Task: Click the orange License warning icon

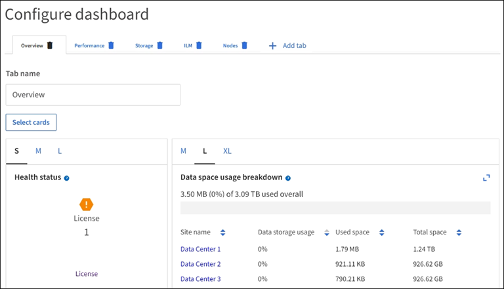Action: click(86, 204)
